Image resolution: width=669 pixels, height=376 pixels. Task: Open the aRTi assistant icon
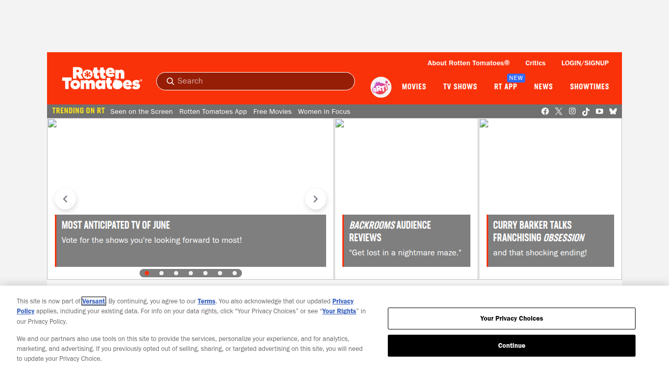point(381,87)
